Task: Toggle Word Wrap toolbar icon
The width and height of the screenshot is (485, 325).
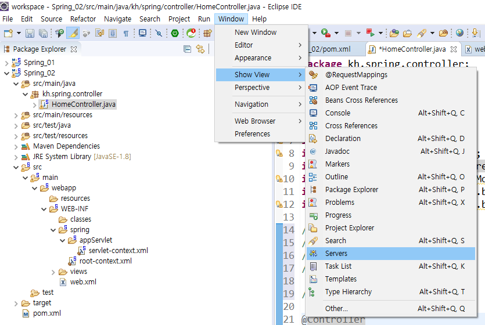Action: pos(99,33)
